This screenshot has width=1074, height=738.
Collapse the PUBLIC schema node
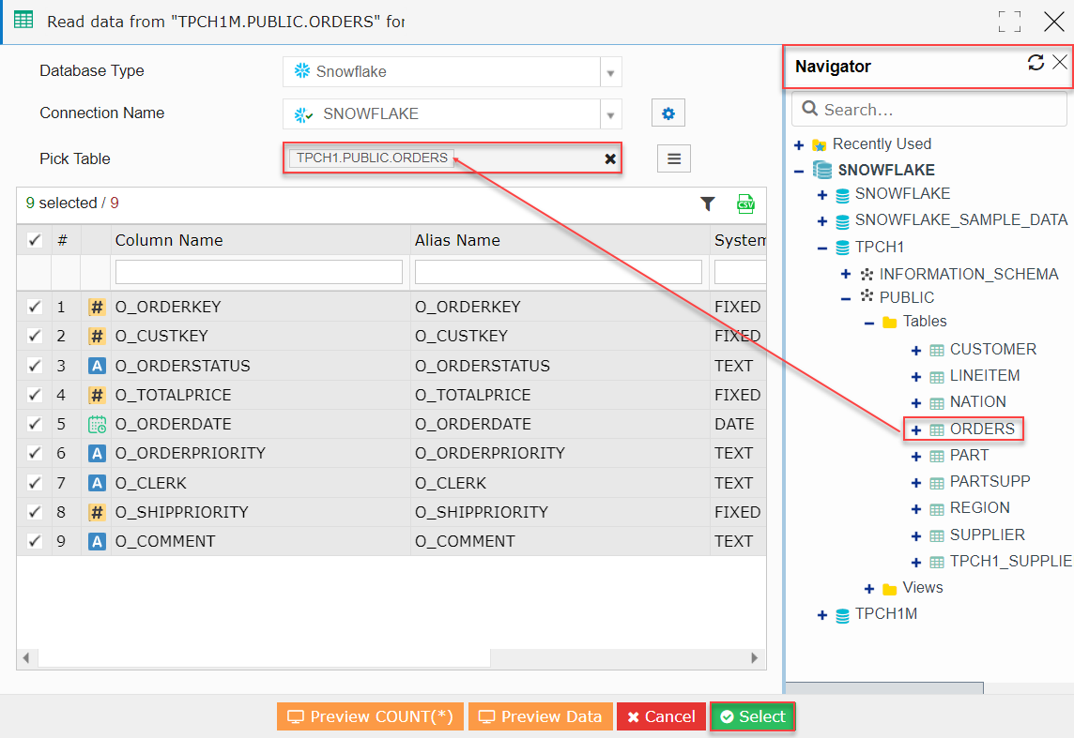[x=846, y=299]
